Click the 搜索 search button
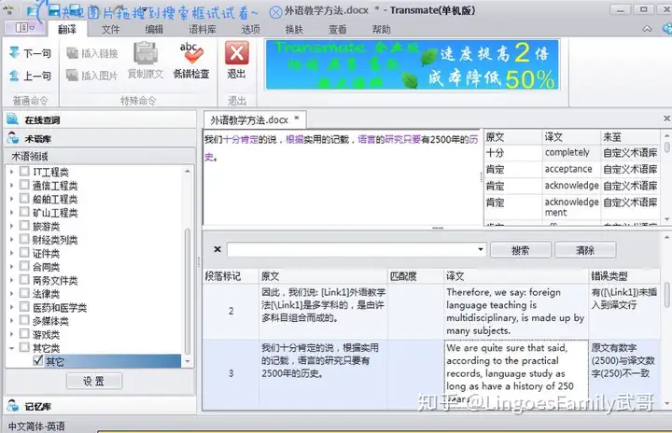This screenshot has height=433, width=672. [521, 250]
